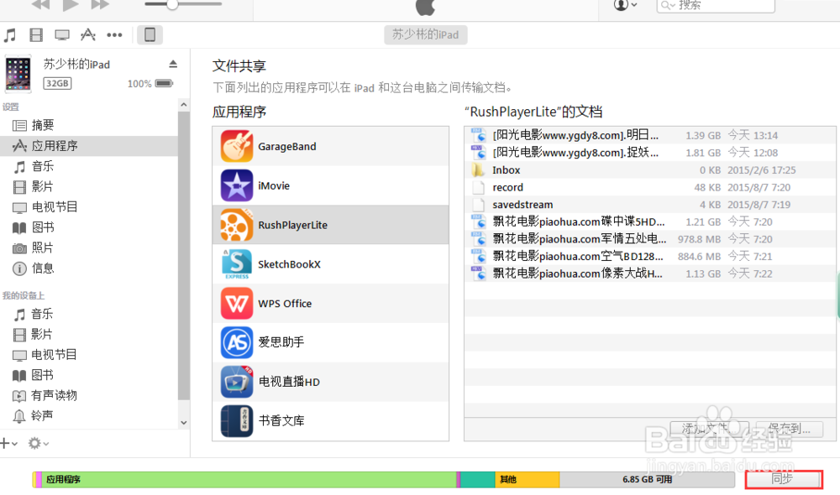Select the 空气BD128 movie file
840x495 pixels.
pyautogui.click(x=650, y=257)
